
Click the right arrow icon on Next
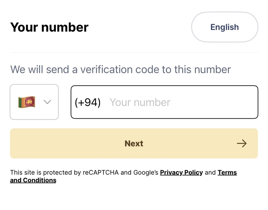coord(242,143)
